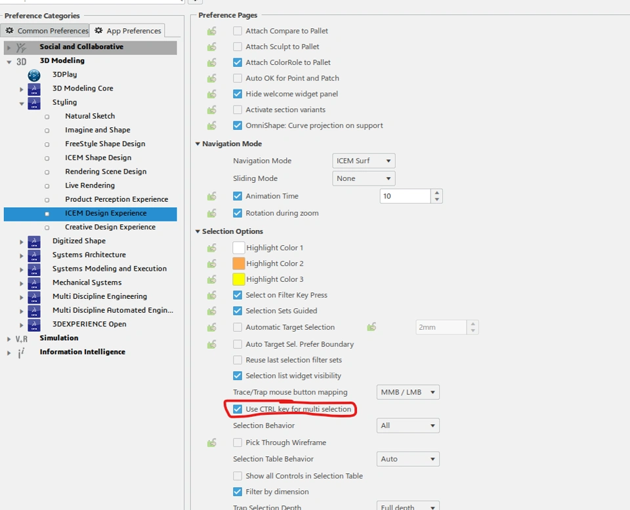Click the 3DPlay icon in tree

pyautogui.click(x=34, y=75)
